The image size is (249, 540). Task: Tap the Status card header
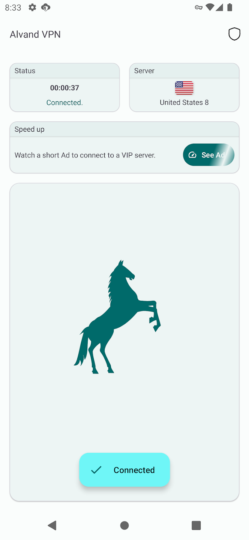pyautogui.click(x=64, y=71)
